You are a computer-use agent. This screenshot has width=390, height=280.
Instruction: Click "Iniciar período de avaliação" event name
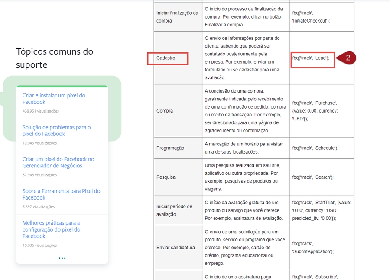174,210
